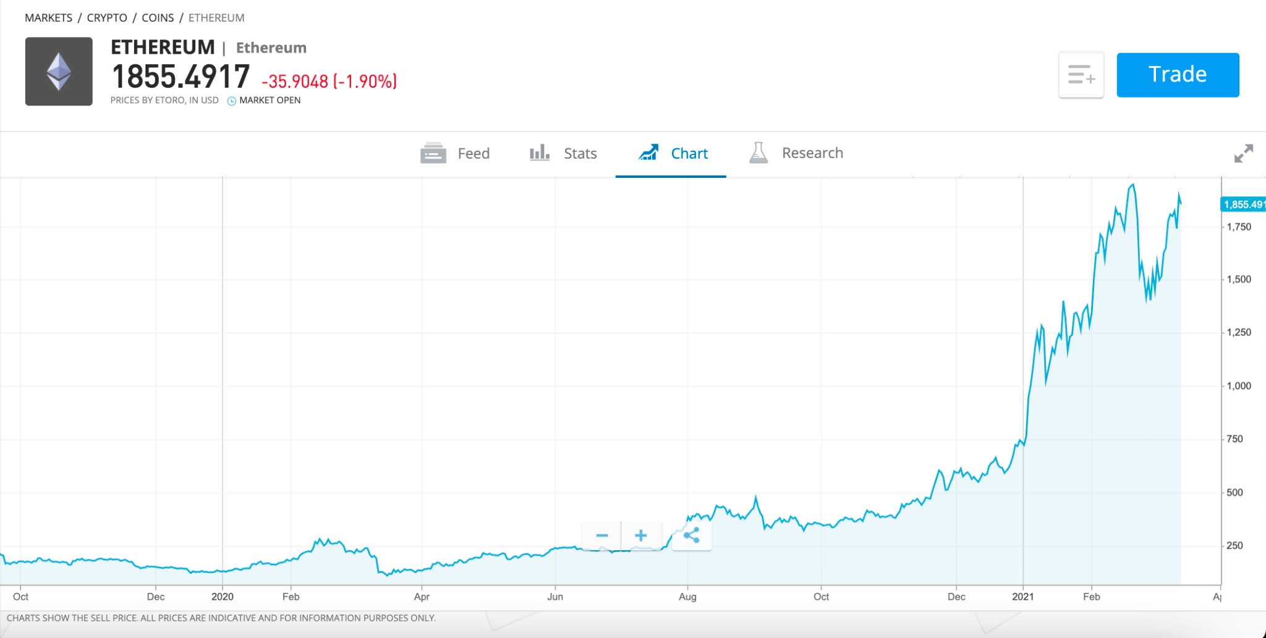The width and height of the screenshot is (1266, 638).
Task: Click the -35.9048 (-1.90%) change text
Action: point(329,82)
